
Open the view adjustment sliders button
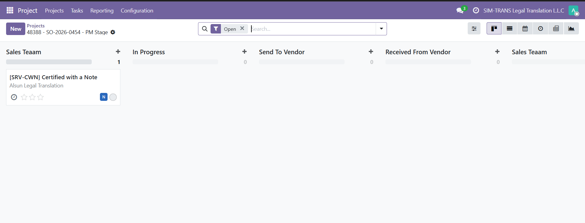click(x=474, y=29)
